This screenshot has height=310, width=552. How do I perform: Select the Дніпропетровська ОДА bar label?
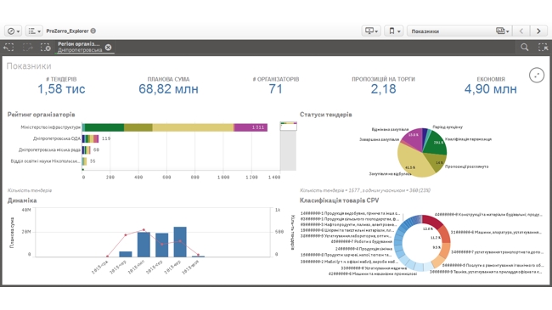[x=57, y=138]
